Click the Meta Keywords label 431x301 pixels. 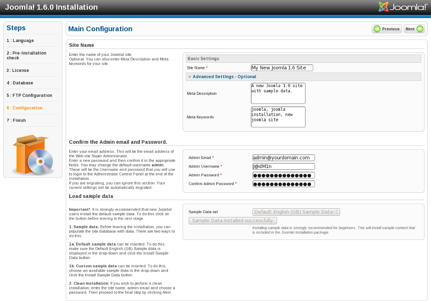pos(200,117)
